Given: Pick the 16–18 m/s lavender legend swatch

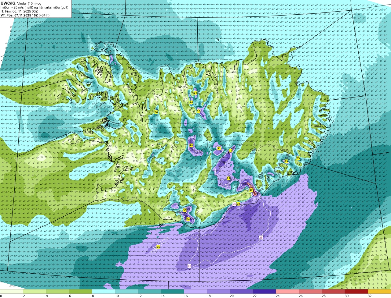Looking at the screenshot, I should pyautogui.click(x=195, y=292).
